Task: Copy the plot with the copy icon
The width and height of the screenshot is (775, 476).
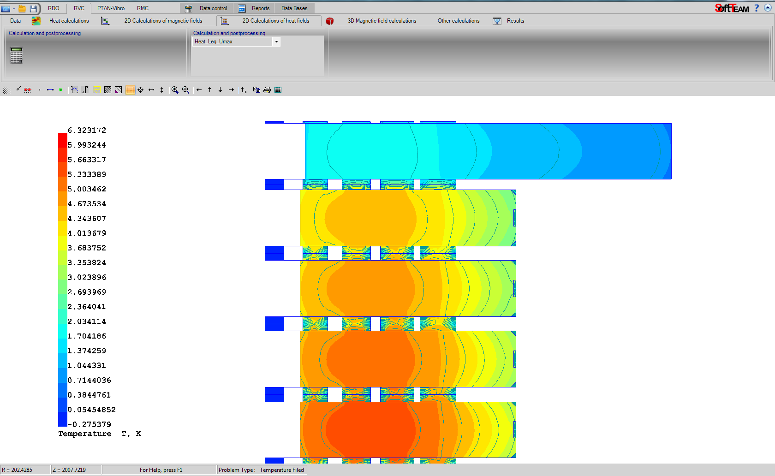Action: pos(256,90)
